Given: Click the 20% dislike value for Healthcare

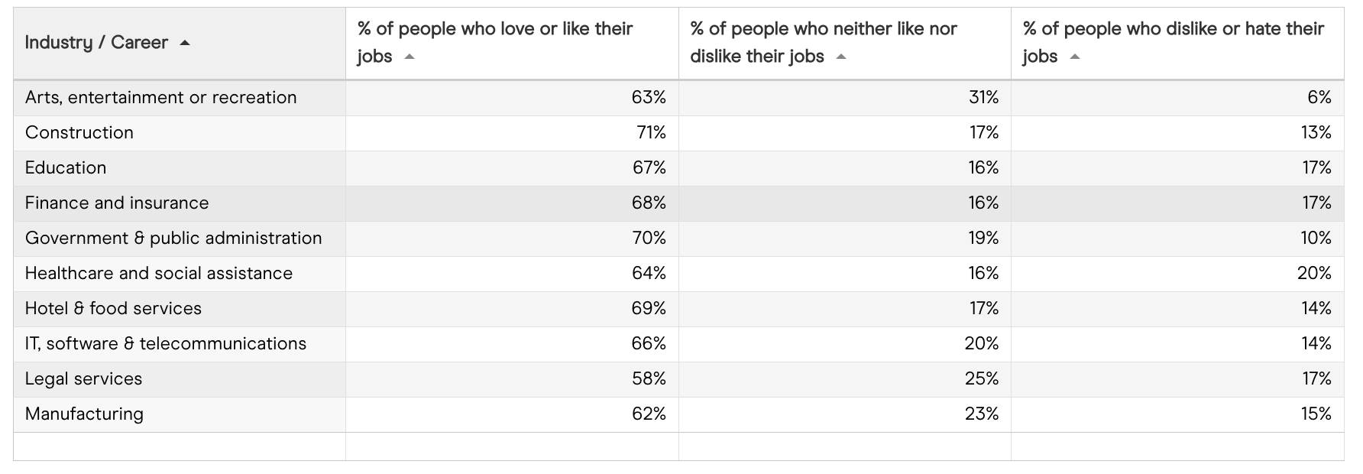Looking at the screenshot, I should (x=1314, y=274).
